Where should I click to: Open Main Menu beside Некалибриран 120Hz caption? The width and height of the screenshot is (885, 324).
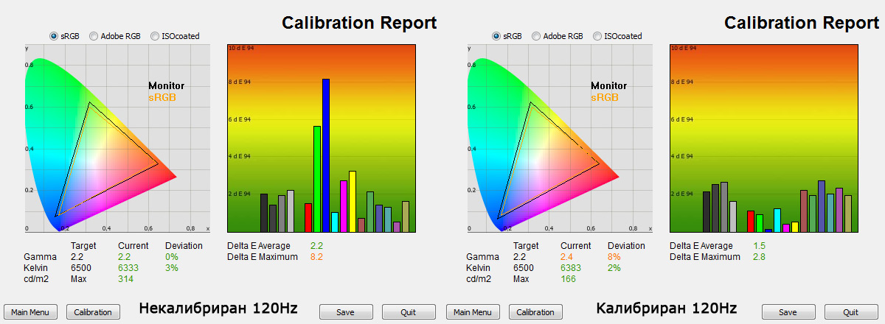click(31, 312)
